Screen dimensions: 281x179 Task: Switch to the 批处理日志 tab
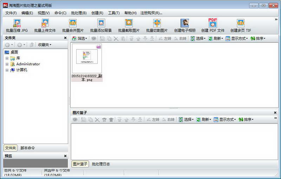[x=101, y=164]
